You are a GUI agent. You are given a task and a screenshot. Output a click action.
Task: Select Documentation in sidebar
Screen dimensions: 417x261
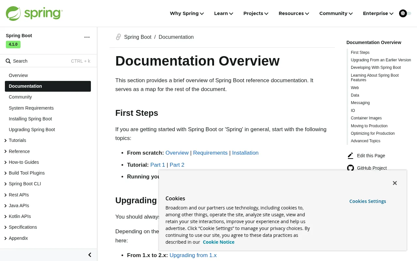click(x=48, y=86)
